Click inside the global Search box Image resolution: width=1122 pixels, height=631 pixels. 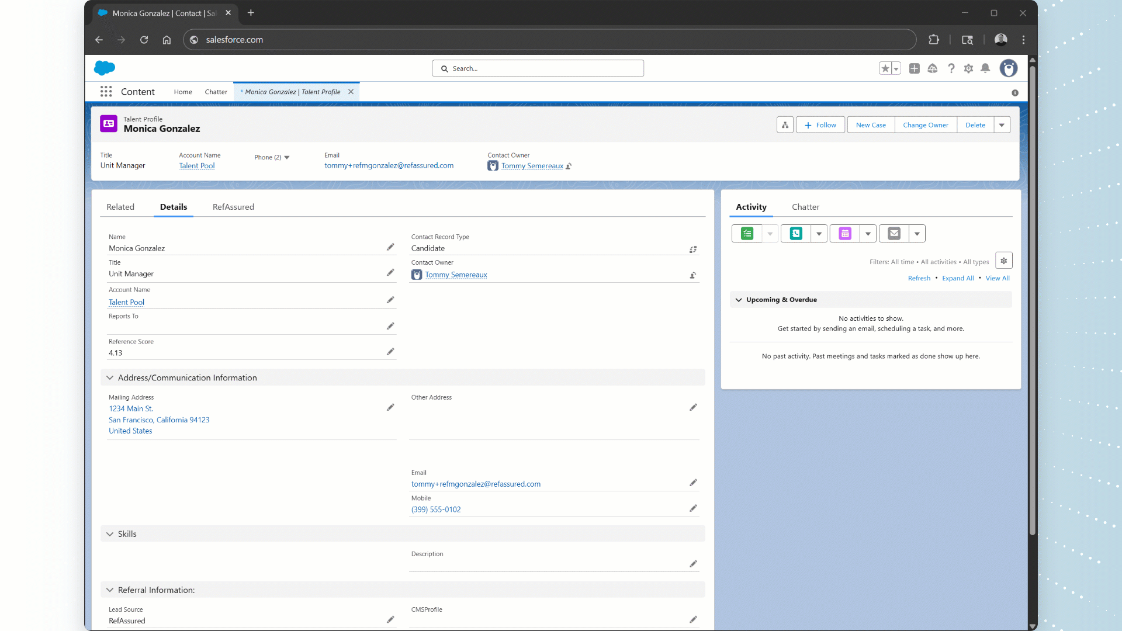(x=538, y=68)
